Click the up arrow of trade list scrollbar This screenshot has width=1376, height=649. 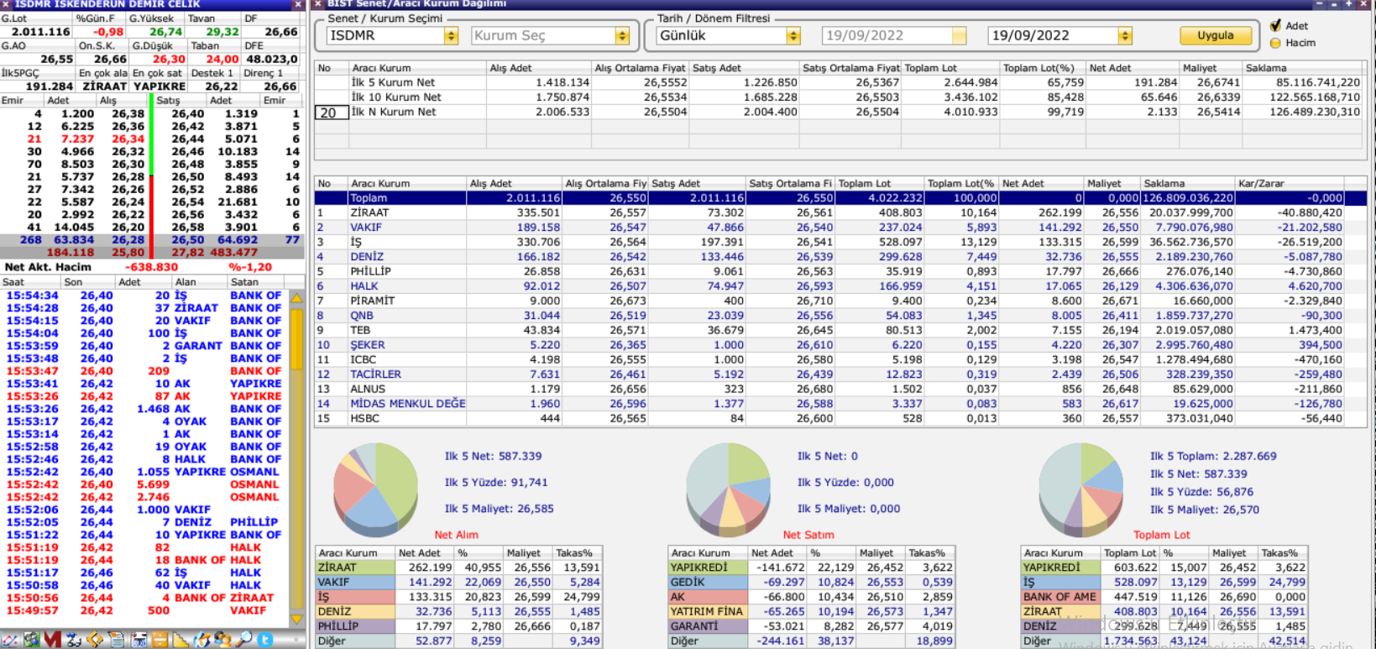click(x=296, y=298)
